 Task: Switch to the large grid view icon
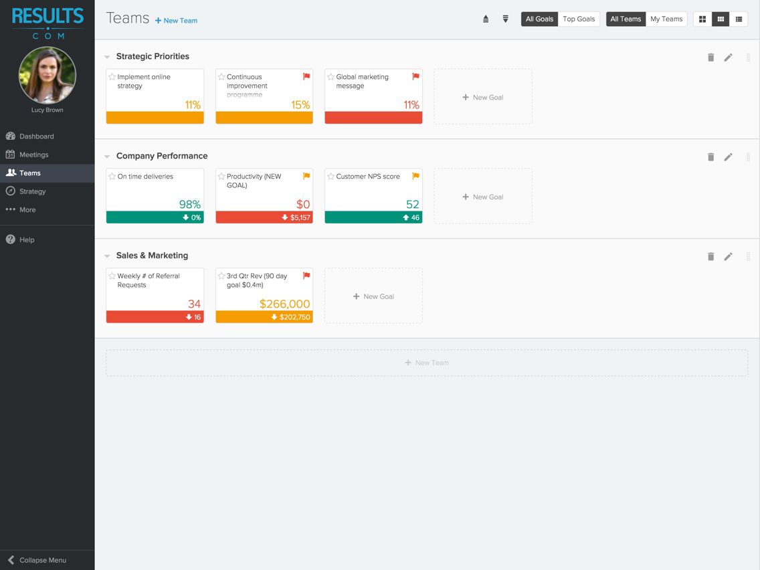click(702, 19)
